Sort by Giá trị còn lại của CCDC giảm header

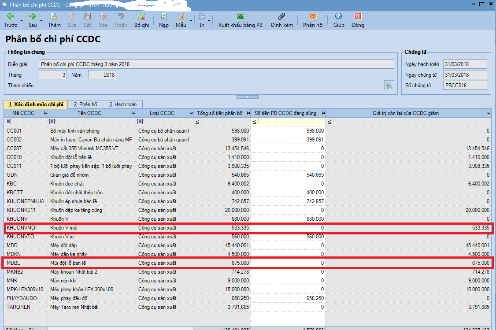coord(406,113)
